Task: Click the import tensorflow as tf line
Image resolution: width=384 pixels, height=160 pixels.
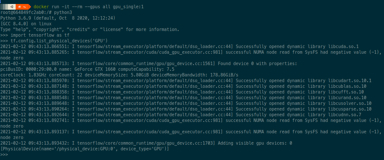Action: coord(40,35)
